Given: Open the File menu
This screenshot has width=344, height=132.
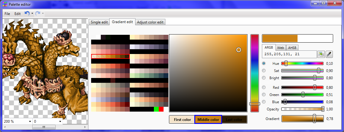Looking at the screenshot, I should point(7,14).
